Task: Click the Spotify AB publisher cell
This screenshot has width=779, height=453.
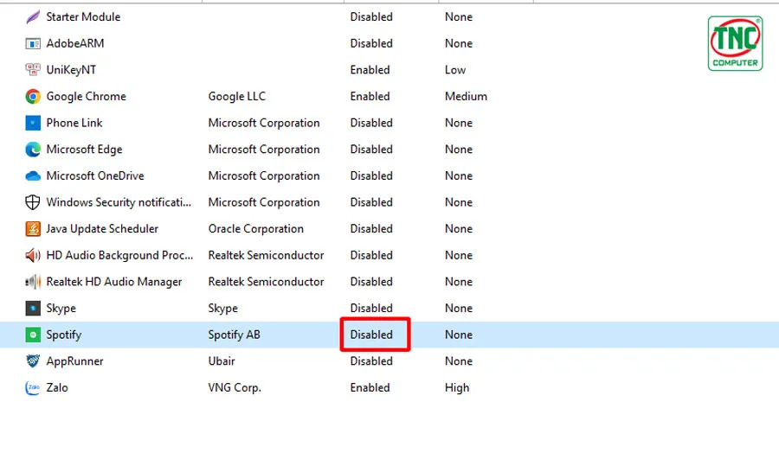Action: click(x=234, y=335)
